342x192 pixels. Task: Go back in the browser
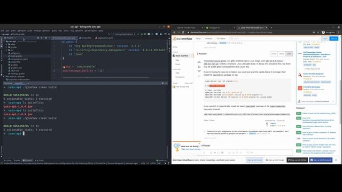174,33
